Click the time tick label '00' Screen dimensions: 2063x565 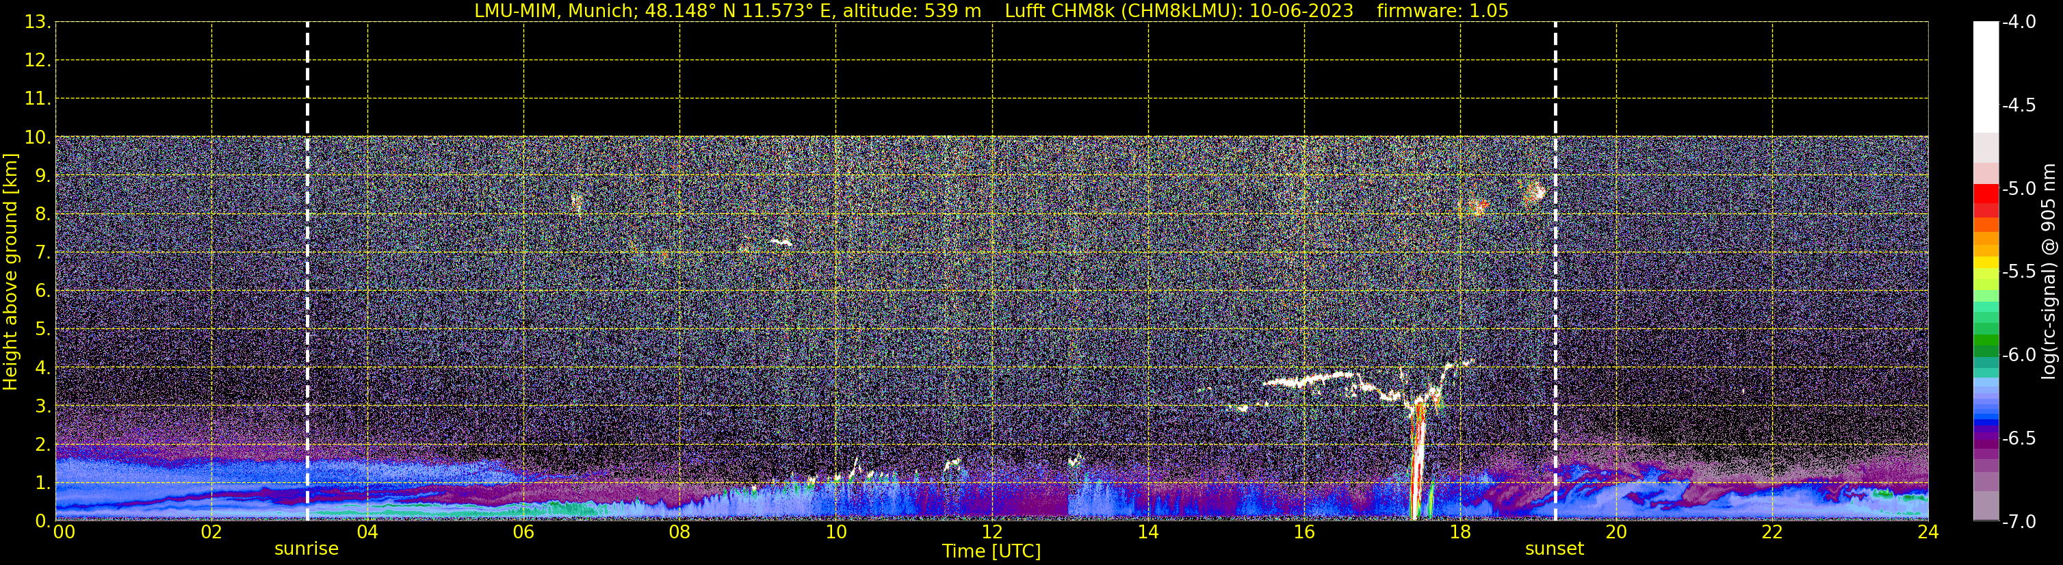[64, 532]
